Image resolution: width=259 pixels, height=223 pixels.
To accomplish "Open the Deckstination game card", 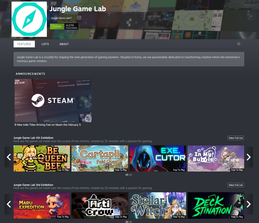I will 216,206.
